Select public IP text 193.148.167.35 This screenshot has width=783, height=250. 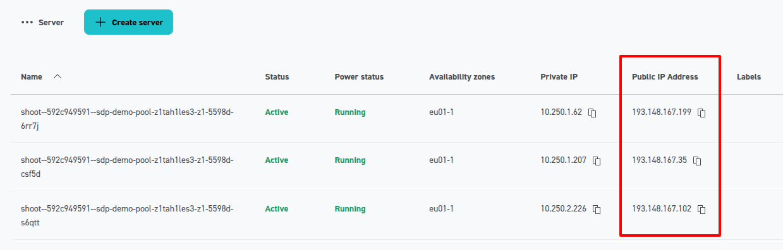coord(659,160)
